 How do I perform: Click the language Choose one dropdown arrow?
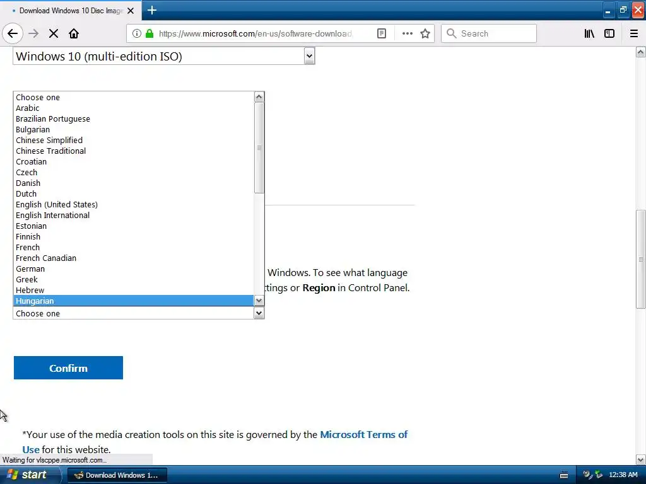pyautogui.click(x=259, y=313)
